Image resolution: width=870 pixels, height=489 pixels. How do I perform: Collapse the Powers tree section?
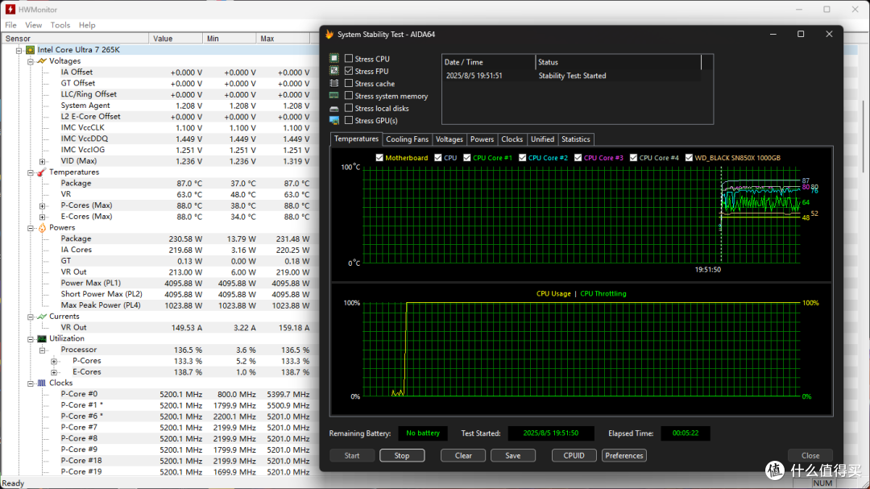click(x=31, y=228)
